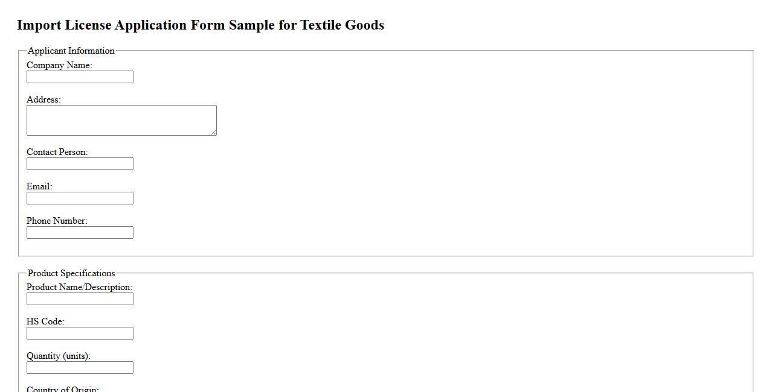Click the Contact Person input field
The image size is (772, 392).
click(x=79, y=163)
